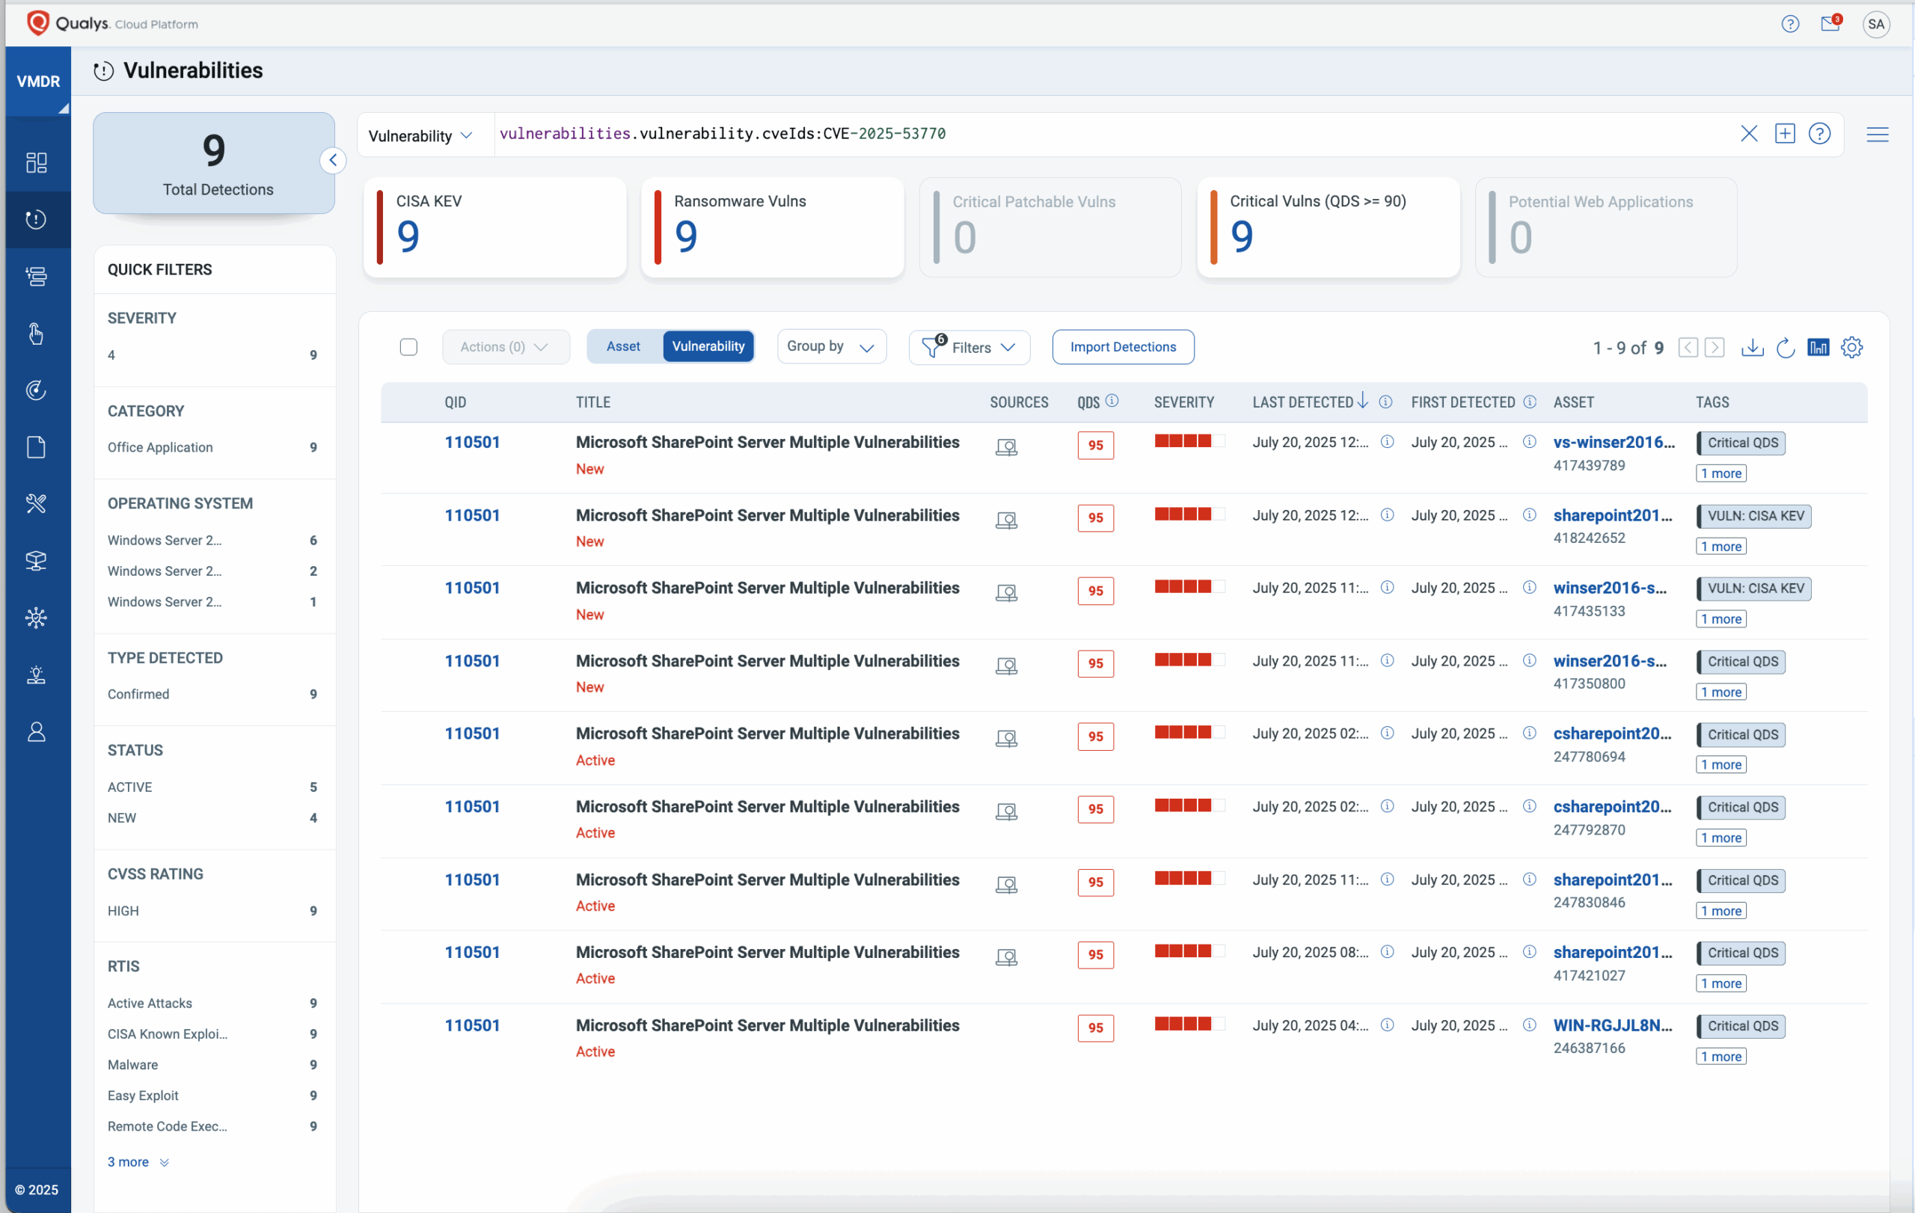Select Critical Vulns (QDS >= 90) card
The width and height of the screenshot is (1915, 1213).
1328,227
